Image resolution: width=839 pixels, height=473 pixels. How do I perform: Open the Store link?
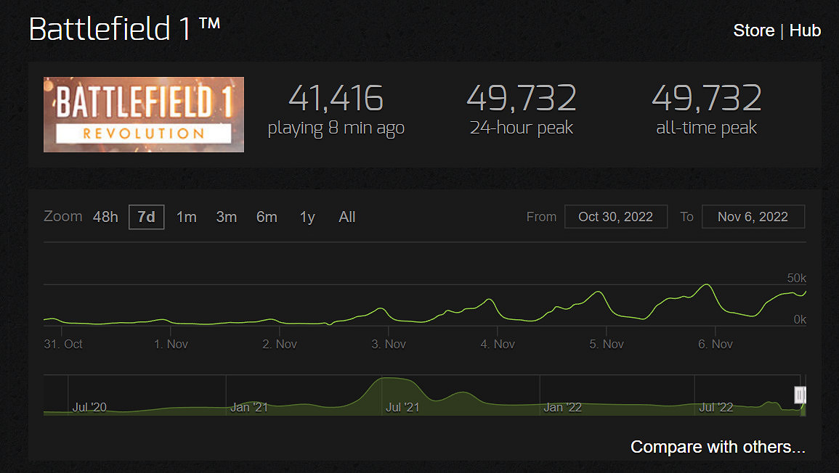coord(753,30)
